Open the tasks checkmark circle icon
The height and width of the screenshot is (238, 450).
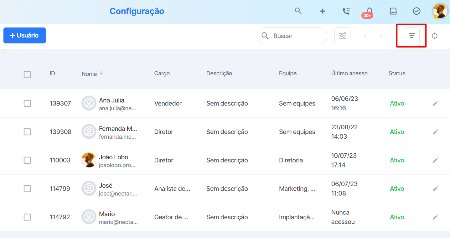[x=416, y=11]
